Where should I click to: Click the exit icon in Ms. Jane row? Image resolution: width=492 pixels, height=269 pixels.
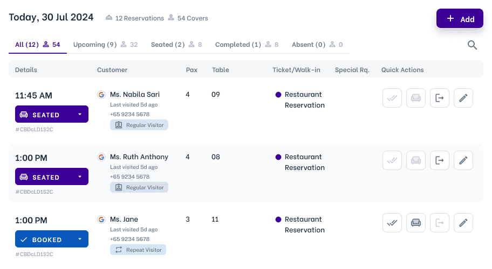point(439,223)
